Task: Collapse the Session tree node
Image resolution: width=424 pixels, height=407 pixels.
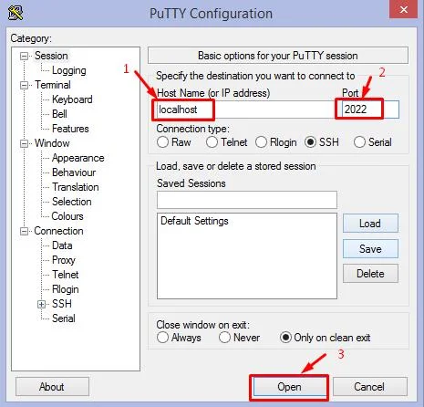Action: pos(24,56)
